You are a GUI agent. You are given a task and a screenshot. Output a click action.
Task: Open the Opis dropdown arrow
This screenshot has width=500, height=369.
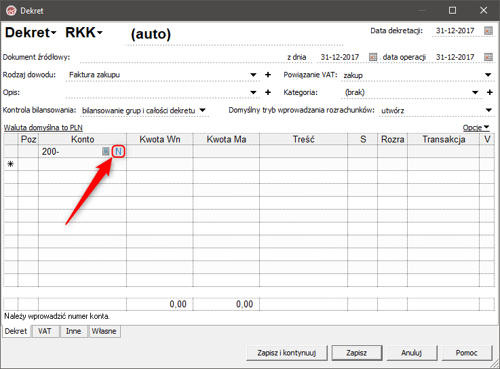pos(253,92)
